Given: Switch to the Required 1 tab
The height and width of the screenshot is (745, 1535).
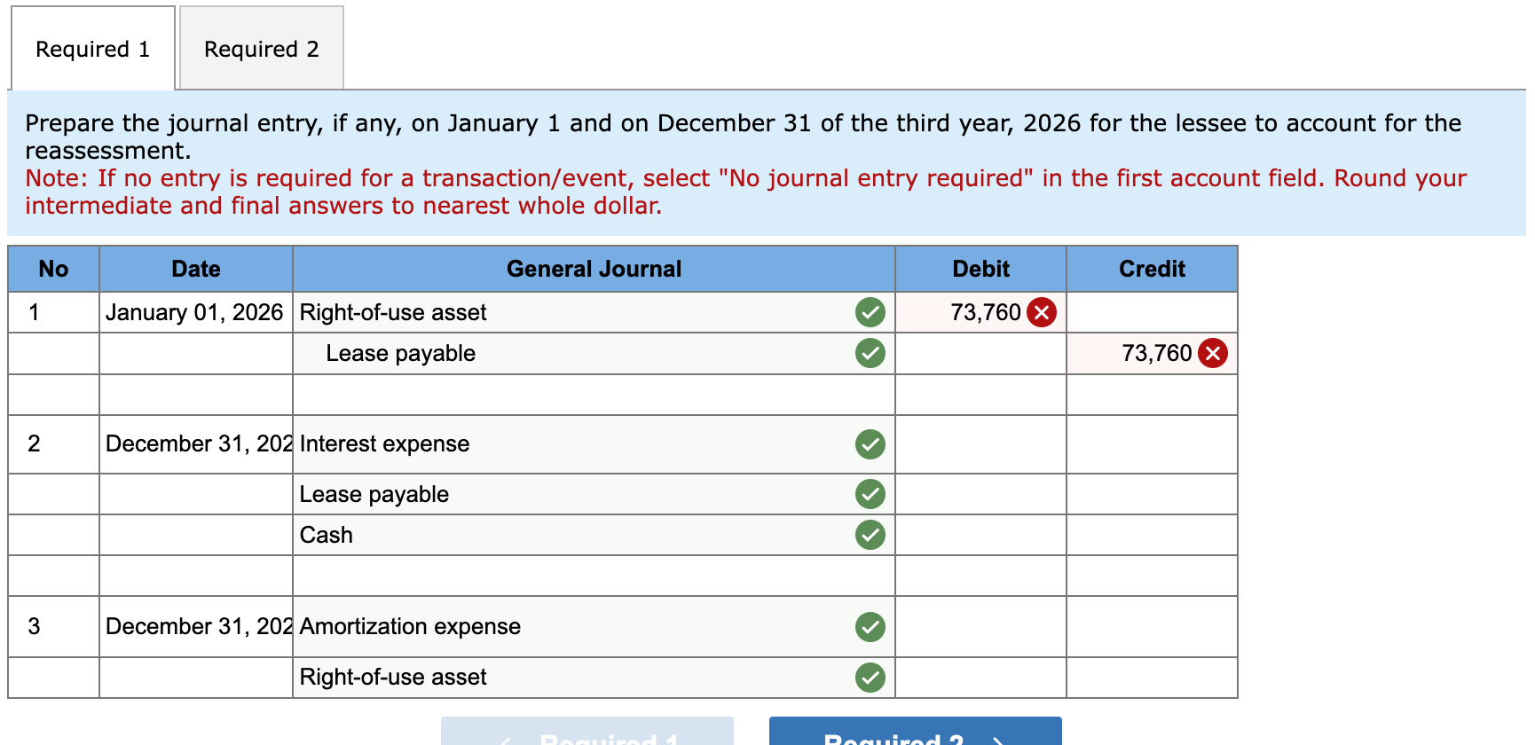Looking at the screenshot, I should (x=92, y=49).
